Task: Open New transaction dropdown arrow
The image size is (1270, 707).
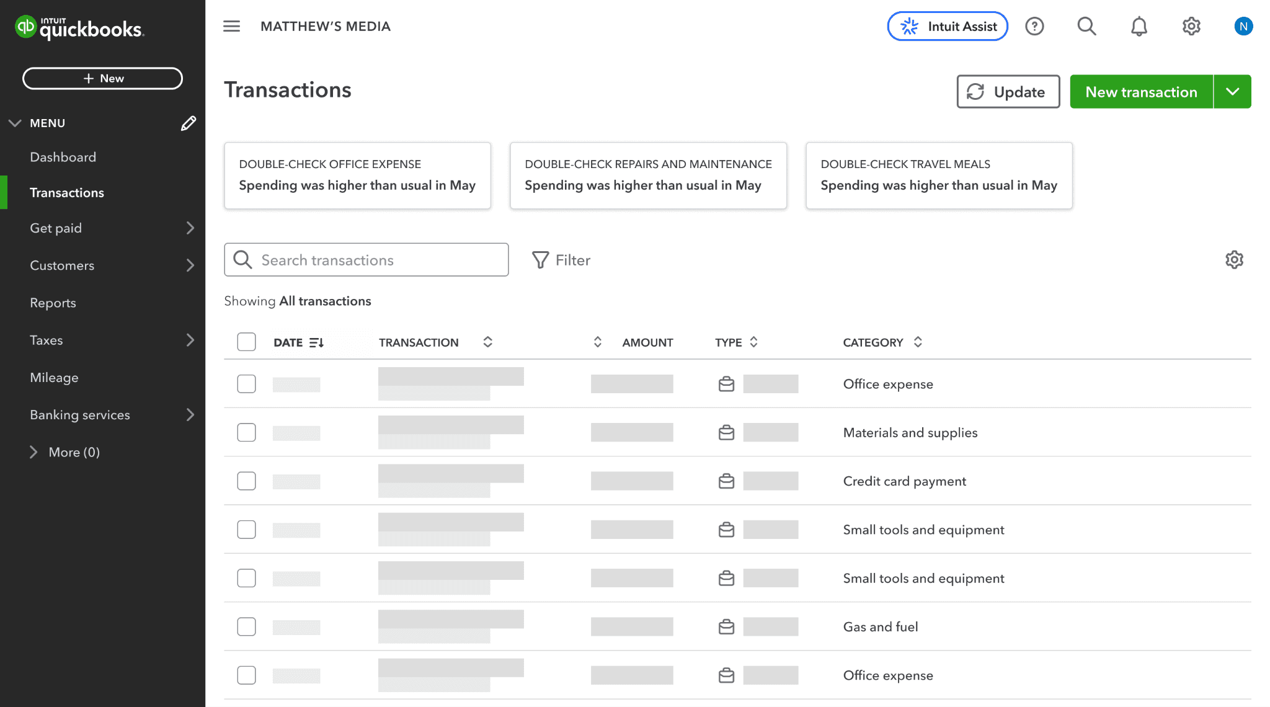Action: [1232, 92]
